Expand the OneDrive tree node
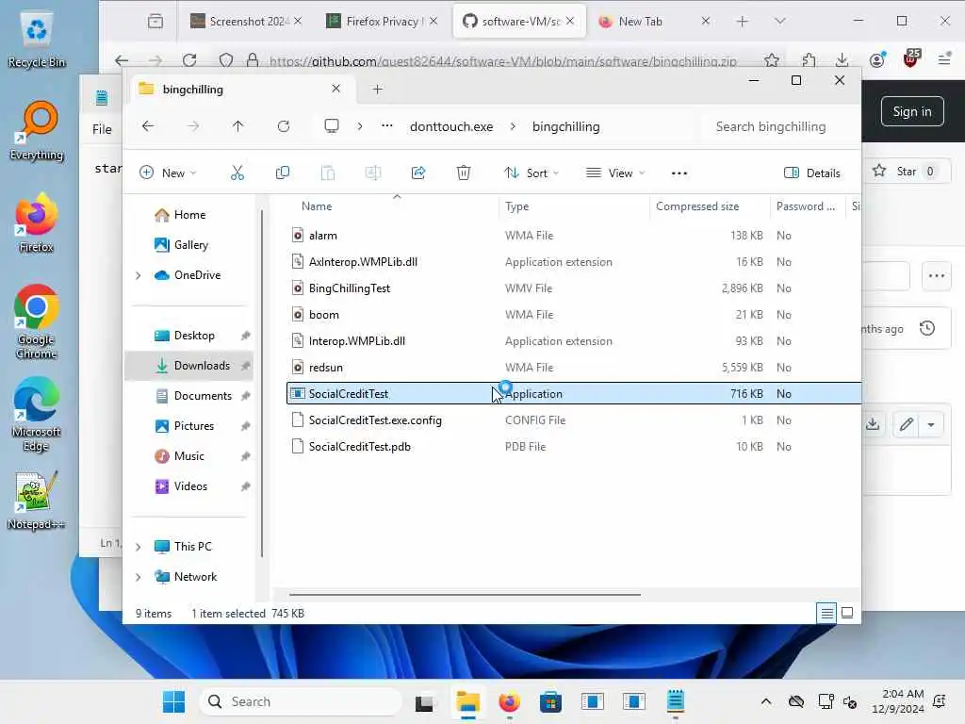The height and width of the screenshot is (724, 965). pyautogui.click(x=139, y=275)
